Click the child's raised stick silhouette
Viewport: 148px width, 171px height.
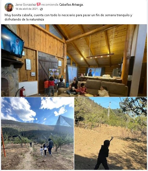(x=112, y=139)
